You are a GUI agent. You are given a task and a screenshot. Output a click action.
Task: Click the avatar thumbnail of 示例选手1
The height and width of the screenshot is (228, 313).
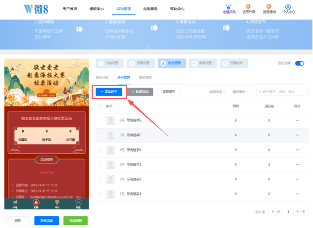[x=111, y=194]
